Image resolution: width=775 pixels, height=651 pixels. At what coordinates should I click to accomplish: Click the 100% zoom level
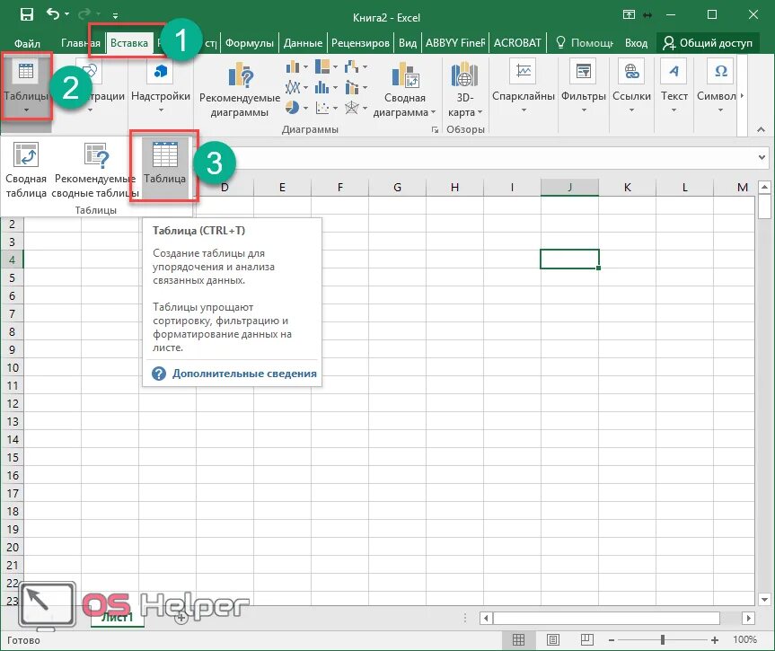(744, 639)
